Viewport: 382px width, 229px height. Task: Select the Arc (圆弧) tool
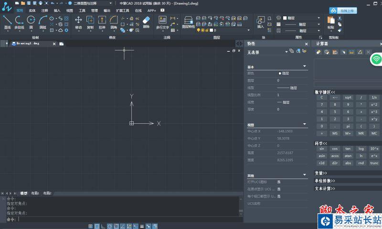(x=43, y=22)
